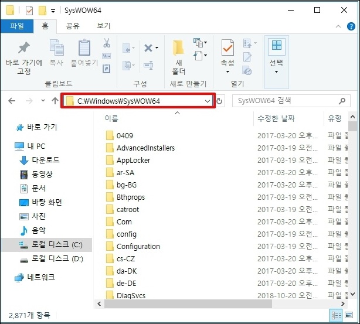Click the Easy access icon
The image size is (360, 324).
[x=198, y=56]
